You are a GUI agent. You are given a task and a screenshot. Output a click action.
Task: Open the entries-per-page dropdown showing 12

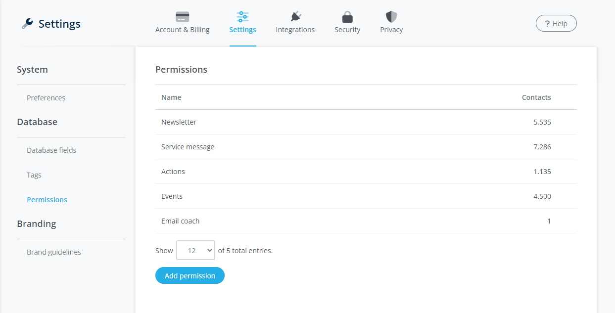click(x=195, y=250)
